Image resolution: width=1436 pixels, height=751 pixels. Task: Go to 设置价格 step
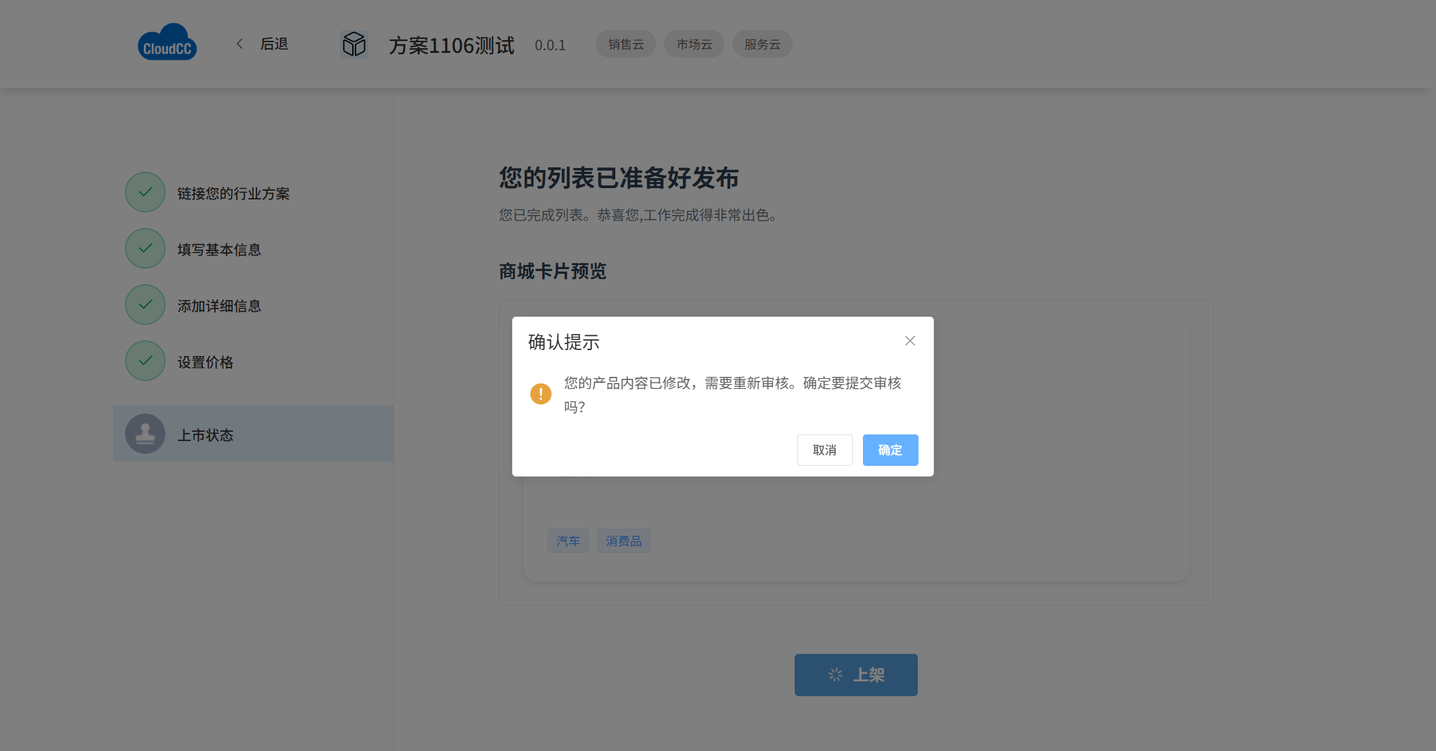pos(206,362)
